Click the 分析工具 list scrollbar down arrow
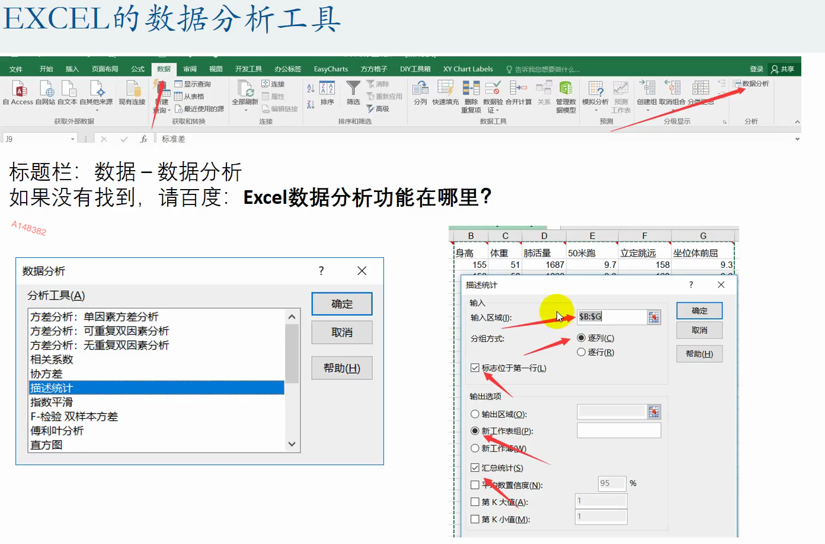825x544 pixels. coord(292,444)
